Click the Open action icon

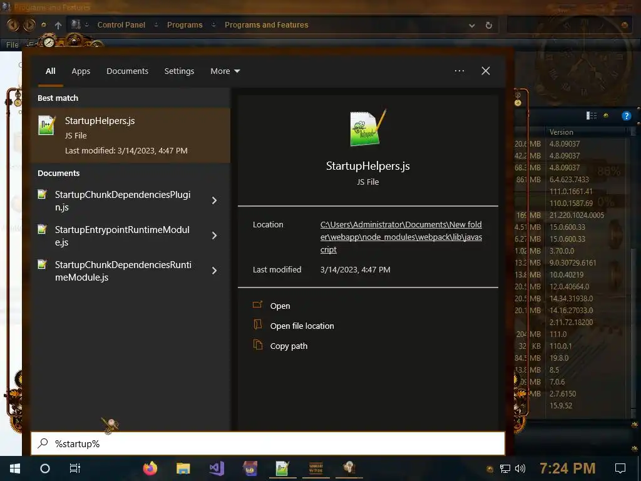click(x=257, y=305)
